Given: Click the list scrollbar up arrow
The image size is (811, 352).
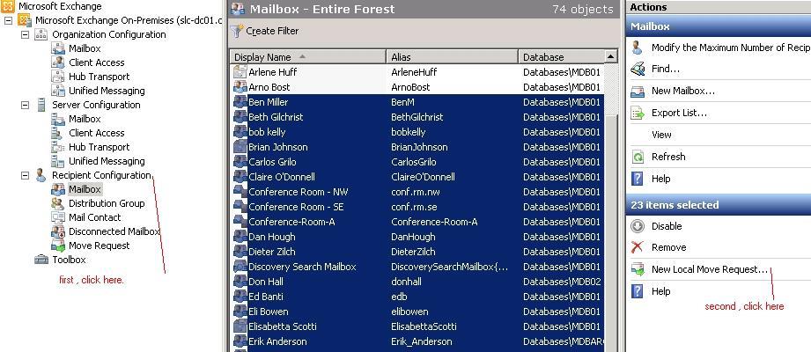Looking at the screenshot, I should coord(611,57).
